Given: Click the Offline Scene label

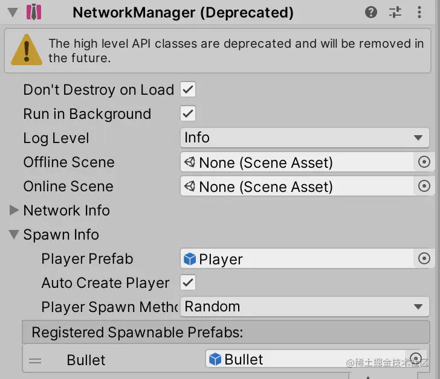Looking at the screenshot, I should click(69, 162).
